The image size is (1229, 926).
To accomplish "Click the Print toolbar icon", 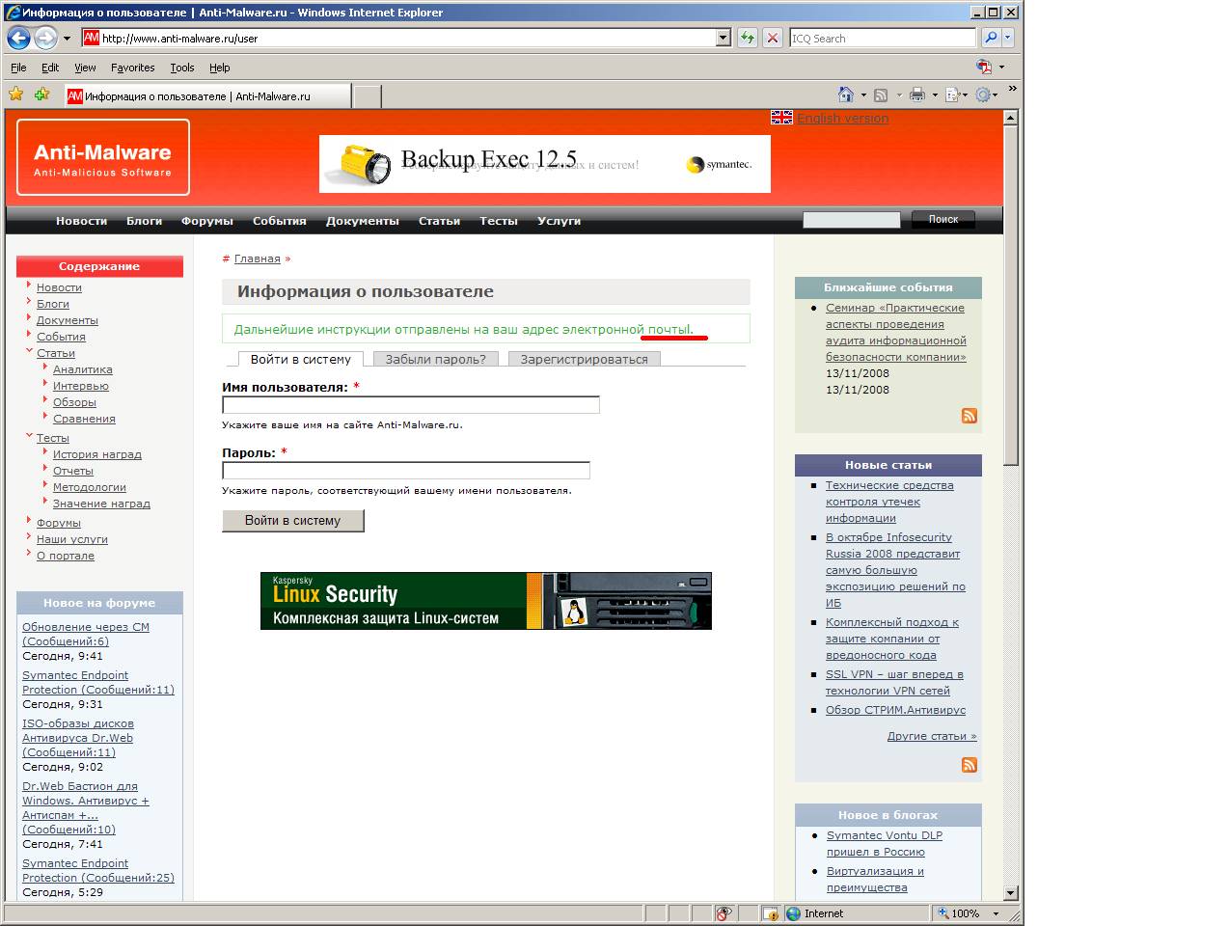I will point(916,95).
